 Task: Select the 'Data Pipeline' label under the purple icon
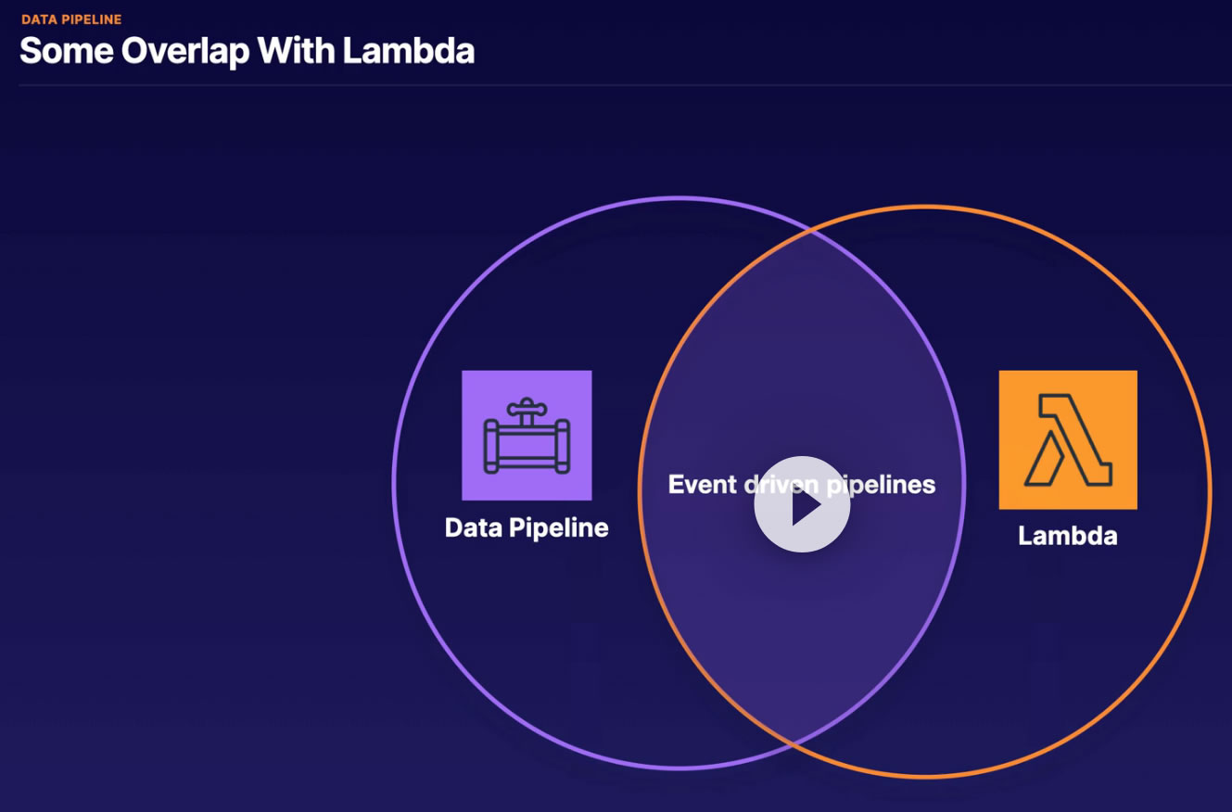coord(527,528)
